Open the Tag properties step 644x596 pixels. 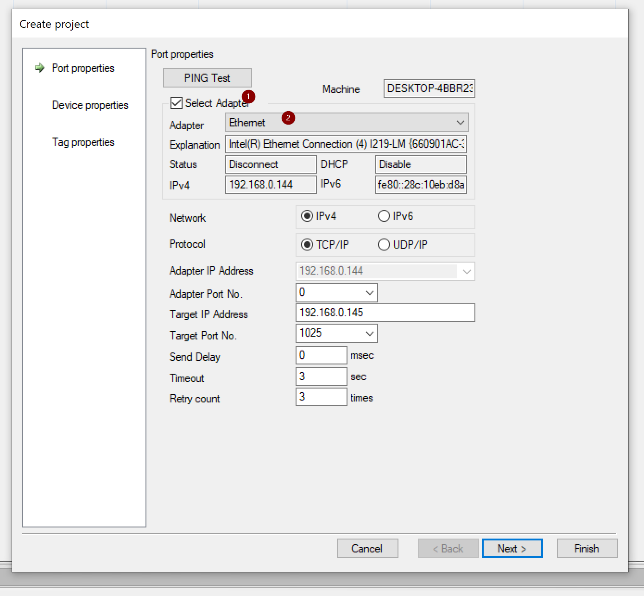(83, 142)
